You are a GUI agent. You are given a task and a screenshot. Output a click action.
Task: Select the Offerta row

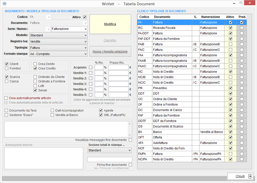click(x=192, y=137)
